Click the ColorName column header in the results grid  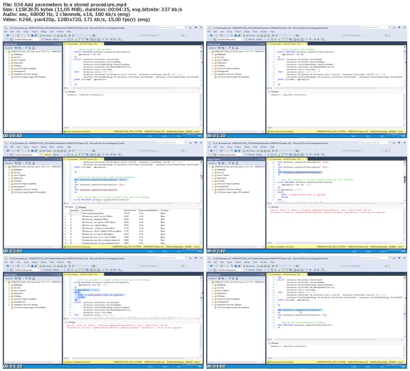[x=164, y=210]
